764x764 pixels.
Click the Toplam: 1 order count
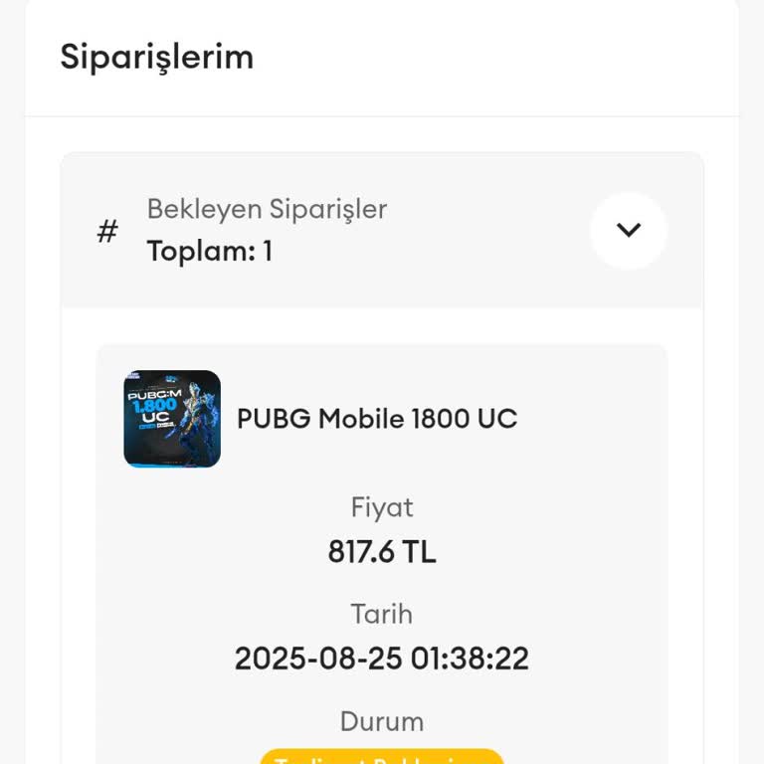pos(209,252)
